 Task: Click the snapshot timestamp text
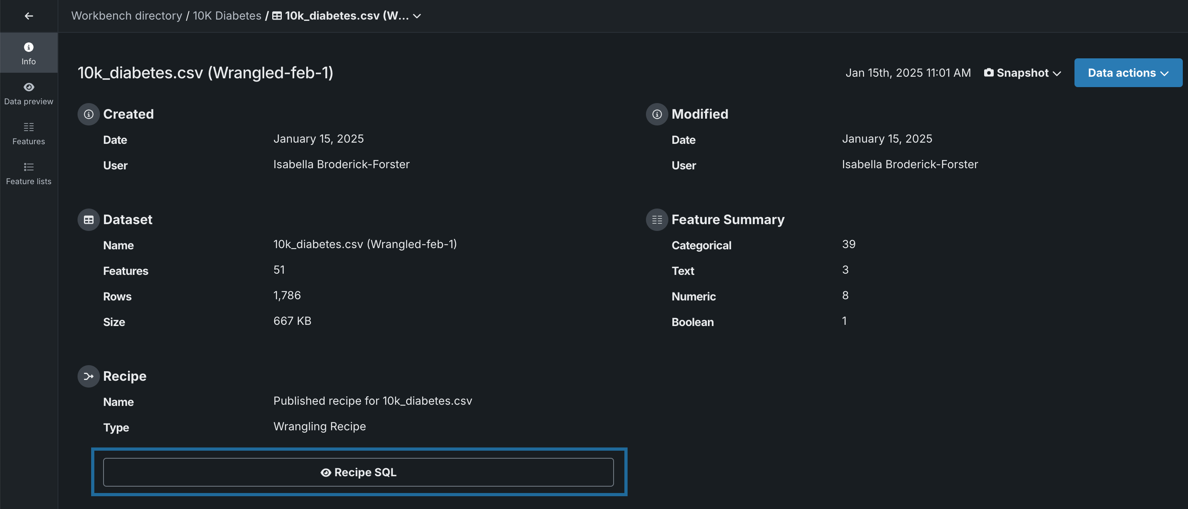[908, 73]
